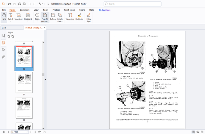Click the next view icon in status bar
The height and width of the screenshot is (134, 205).
[x=44, y=132]
